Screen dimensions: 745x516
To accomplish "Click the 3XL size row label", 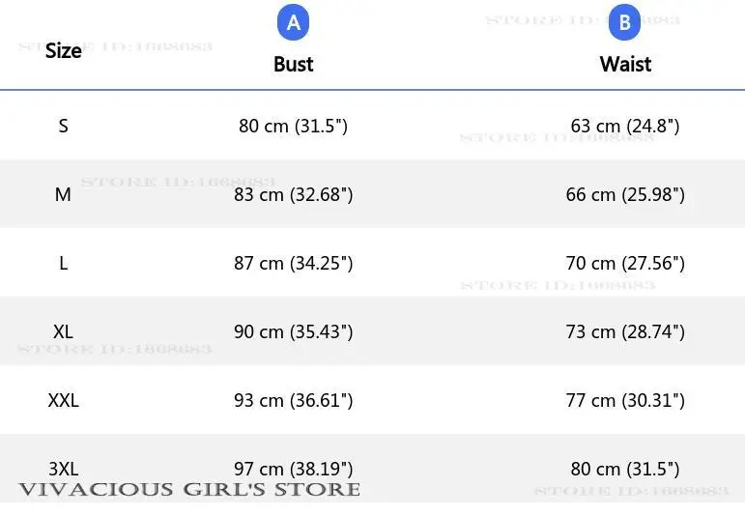I will click(x=64, y=469).
